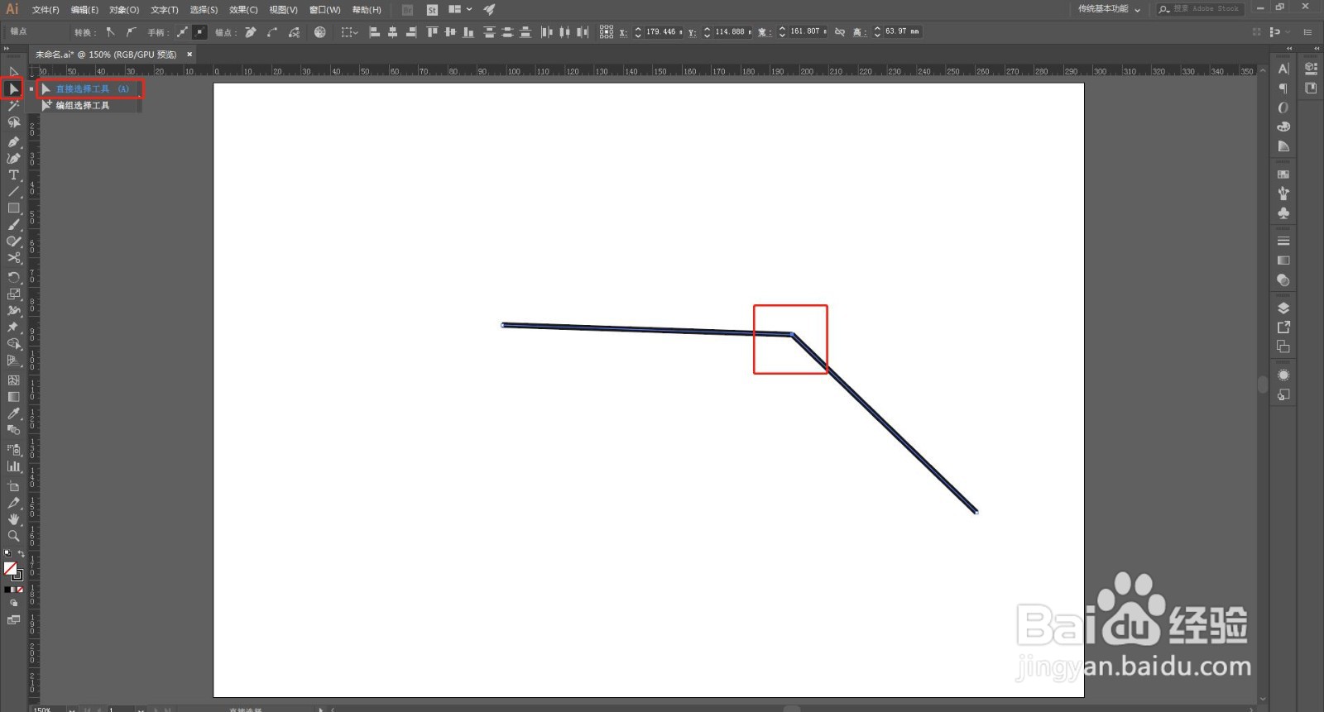Select the Selection tool (outline arrow)
Screen dimensions: 1324x712
(x=13, y=72)
